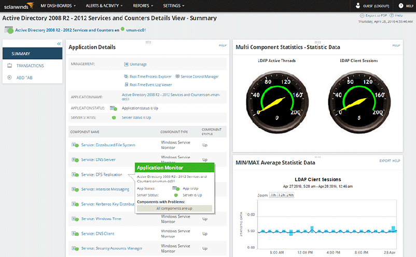Click the Unmanage icon
Image resolution: width=416 pixels, height=257 pixels.
[x=126, y=64]
